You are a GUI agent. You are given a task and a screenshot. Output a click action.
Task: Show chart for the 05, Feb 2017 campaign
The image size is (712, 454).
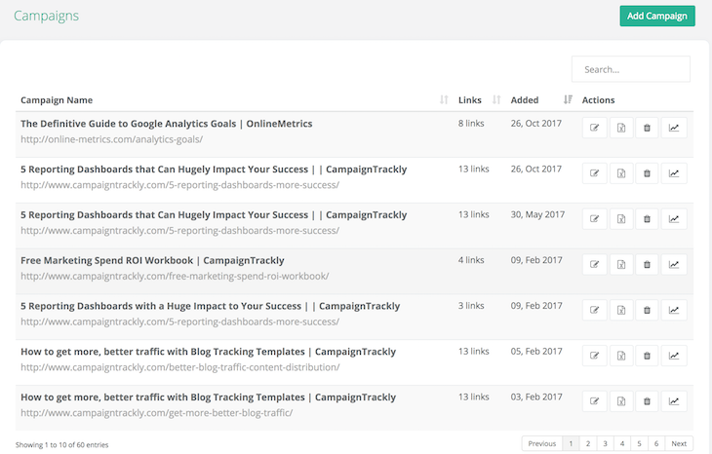[x=674, y=356]
